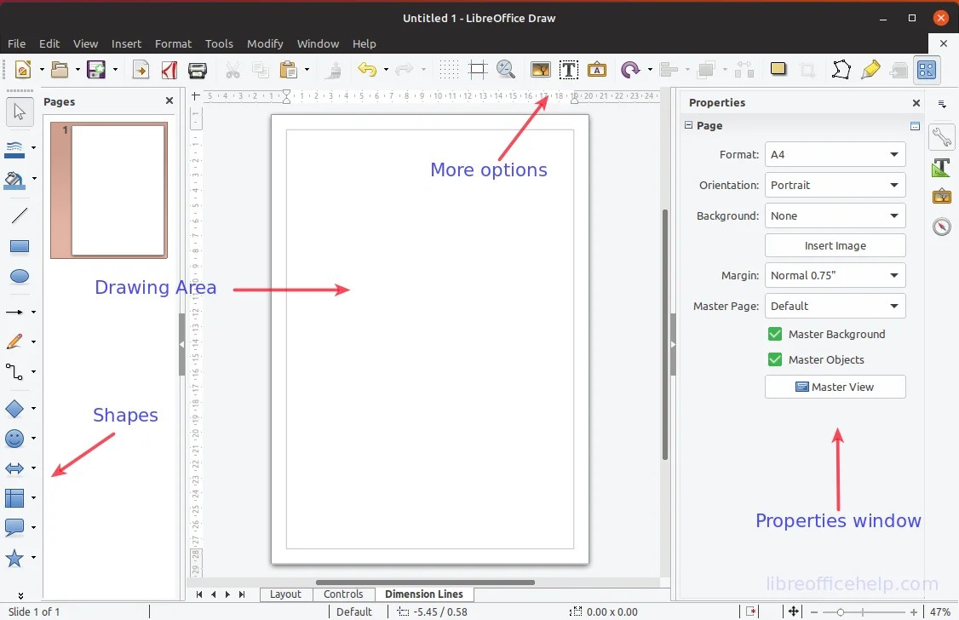This screenshot has width=959, height=620.
Task: Expand the Background dropdown menu
Action: 893,215
